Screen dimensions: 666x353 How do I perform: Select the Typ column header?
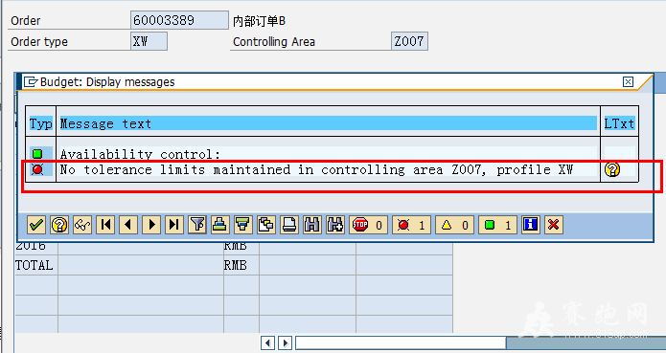pyautogui.click(x=41, y=123)
